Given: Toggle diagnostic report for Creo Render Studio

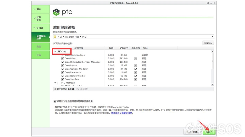Looking at the screenshot, I should 136,76.
